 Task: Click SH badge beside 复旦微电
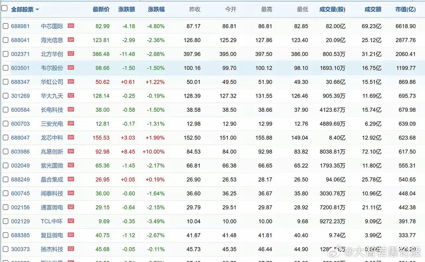tap(71, 235)
